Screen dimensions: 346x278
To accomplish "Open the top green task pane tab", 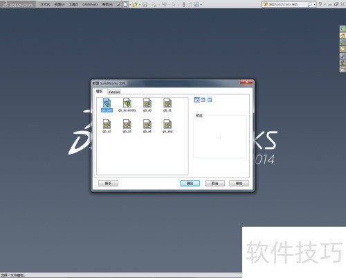I will tap(343, 29).
